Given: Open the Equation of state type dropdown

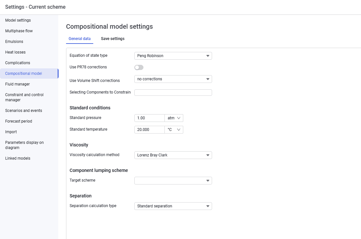Looking at the screenshot, I should click(x=173, y=56).
